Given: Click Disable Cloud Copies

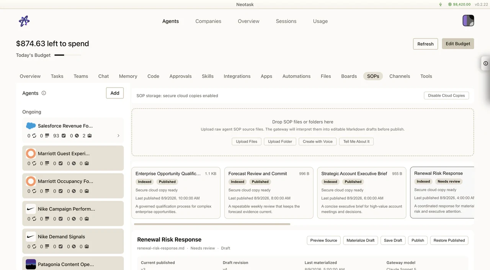Looking at the screenshot, I should pos(446,95).
